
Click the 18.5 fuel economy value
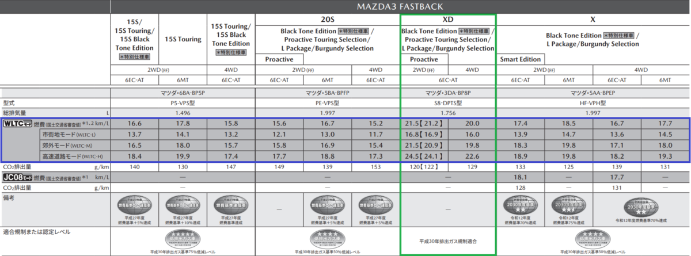click(568, 124)
